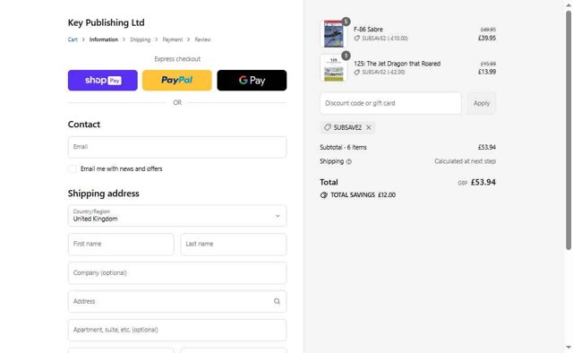Apply the discount code

pyautogui.click(x=482, y=103)
